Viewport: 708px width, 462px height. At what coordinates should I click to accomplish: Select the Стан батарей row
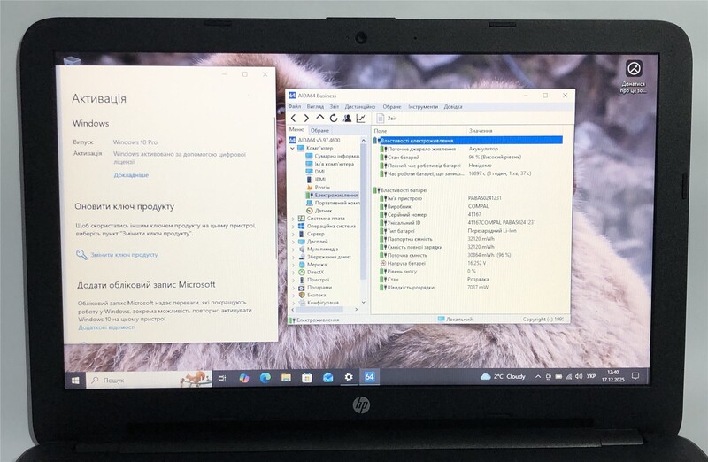tap(468, 158)
